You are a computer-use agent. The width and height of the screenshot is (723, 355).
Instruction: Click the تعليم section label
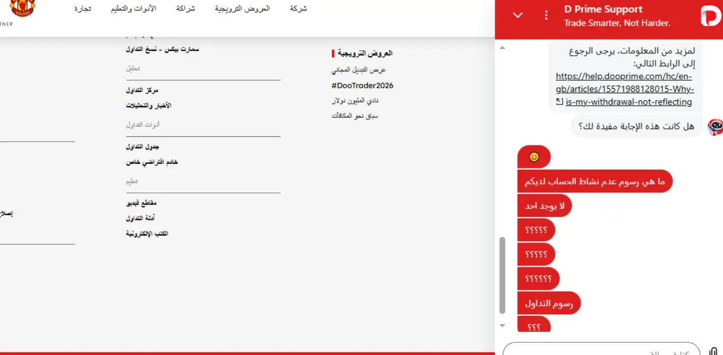pos(132,181)
